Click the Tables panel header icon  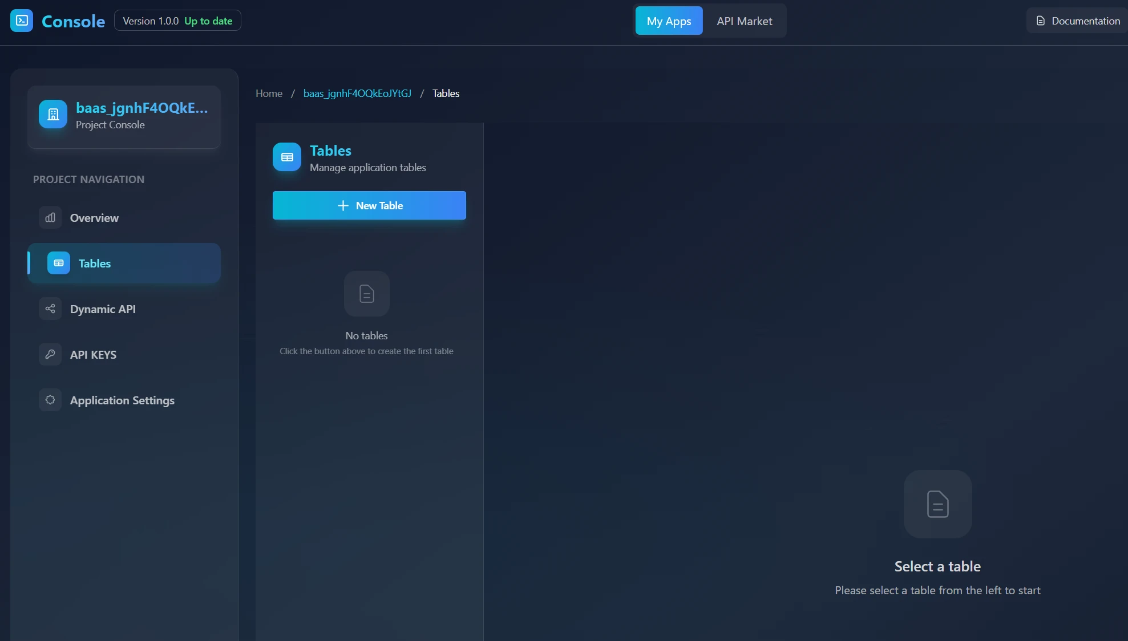click(287, 157)
